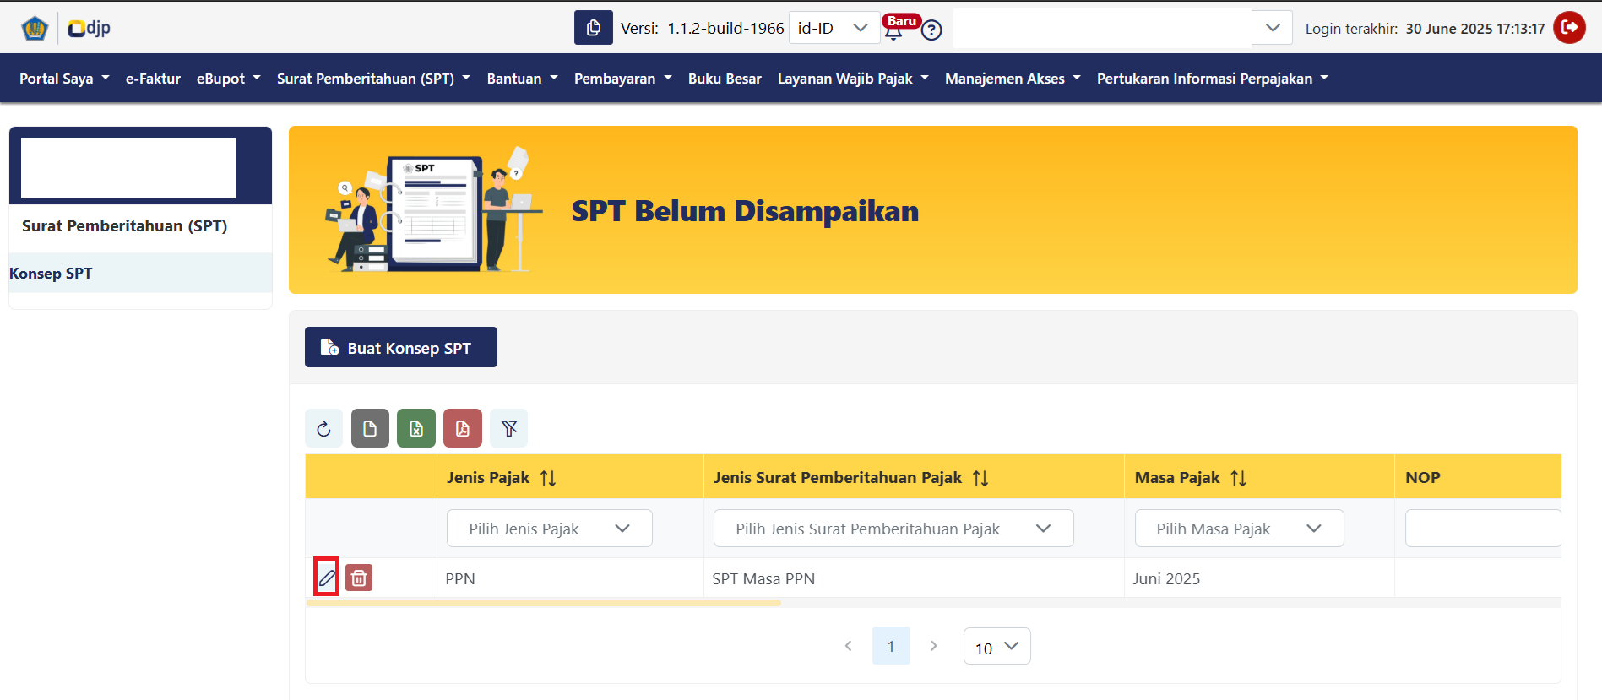1602x700 pixels.
Task: Delete the PPN SPT row
Action: [359, 578]
